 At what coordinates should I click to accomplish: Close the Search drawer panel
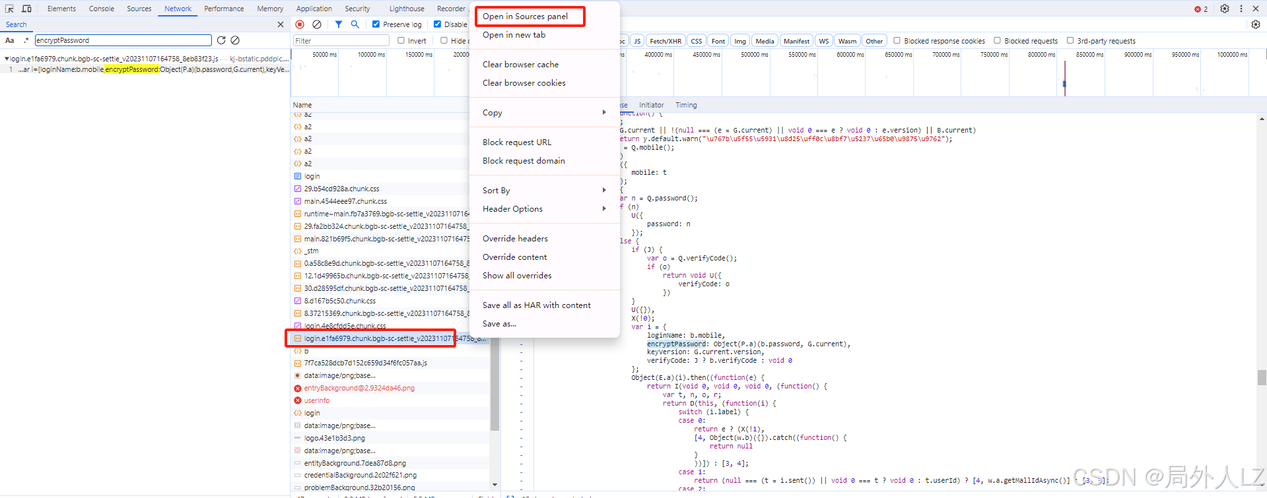pyautogui.click(x=281, y=24)
